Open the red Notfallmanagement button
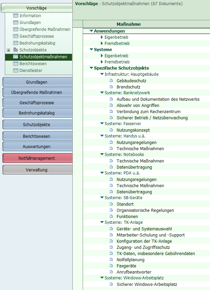This screenshot has width=210, height=290. (x=37, y=158)
